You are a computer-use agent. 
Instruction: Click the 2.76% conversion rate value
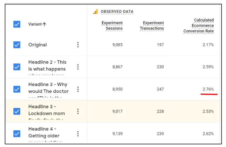coord(208,89)
